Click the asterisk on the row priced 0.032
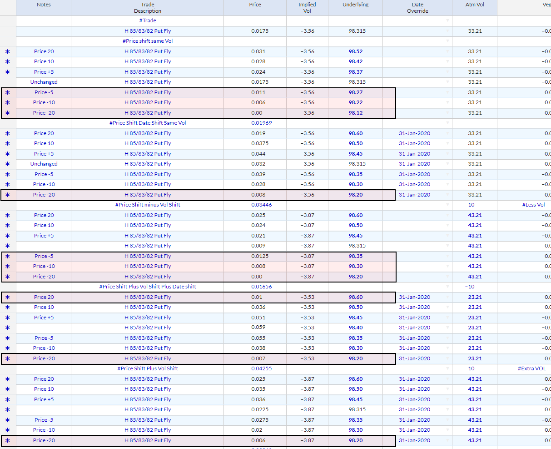The height and width of the screenshot is (449, 551). (7, 164)
